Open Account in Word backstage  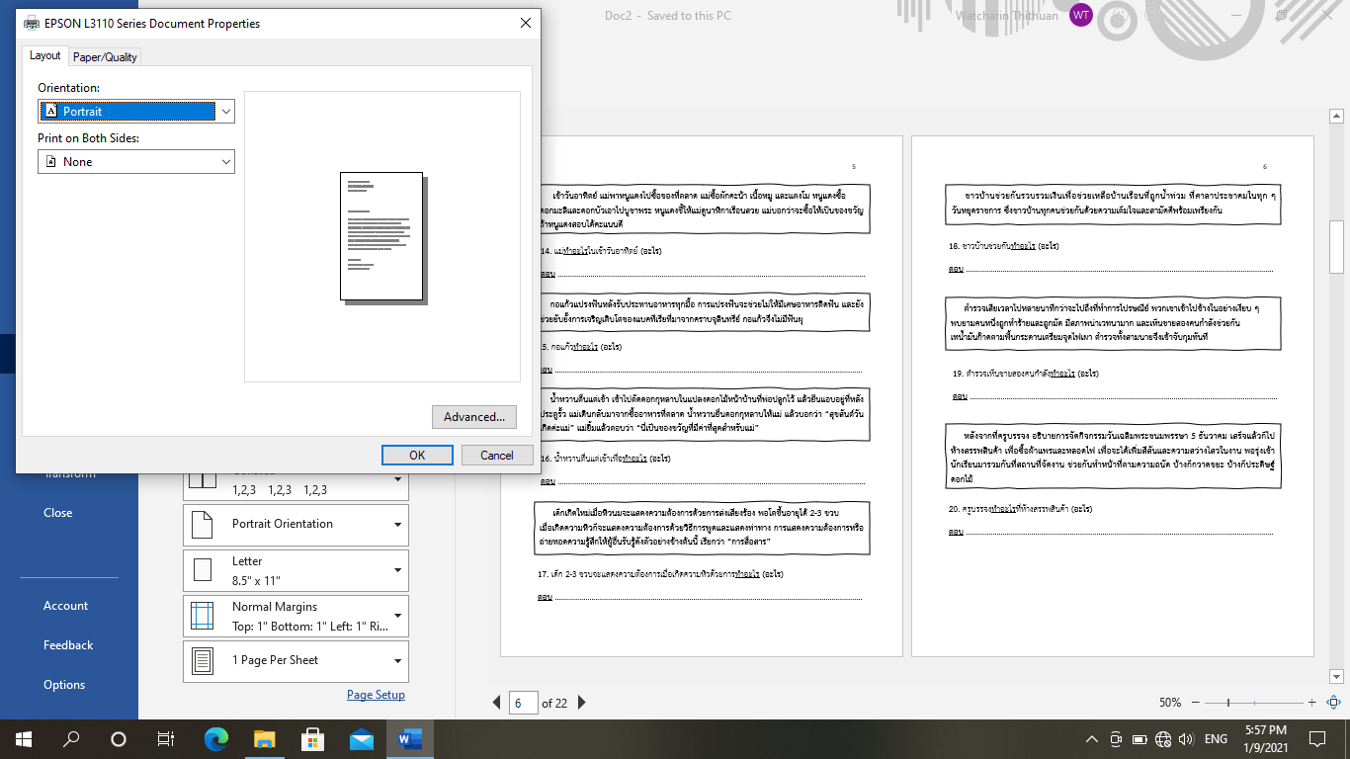pos(66,606)
